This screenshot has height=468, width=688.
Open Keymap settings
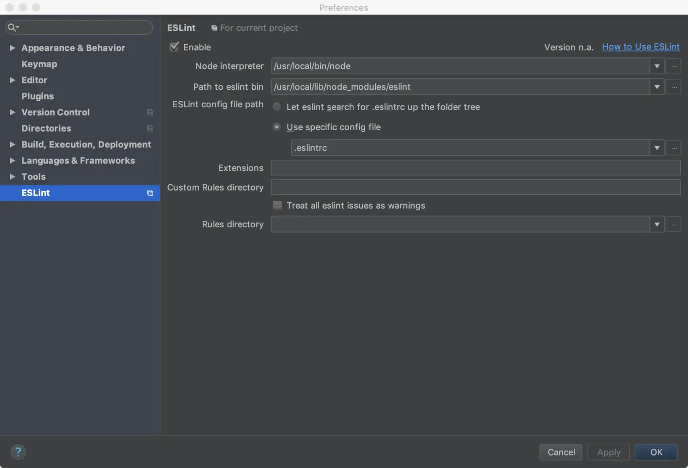(39, 64)
